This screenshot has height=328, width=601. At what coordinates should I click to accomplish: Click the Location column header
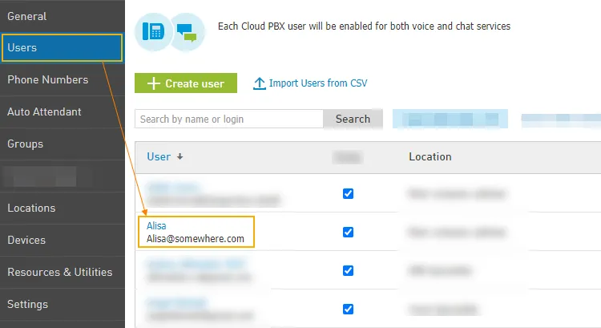pos(430,156)
